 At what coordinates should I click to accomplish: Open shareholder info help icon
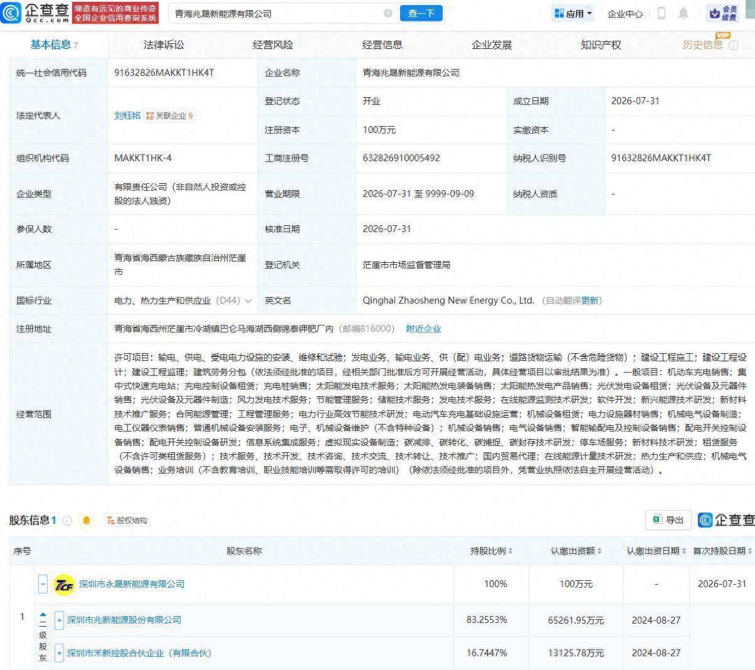tap(67, 521)
